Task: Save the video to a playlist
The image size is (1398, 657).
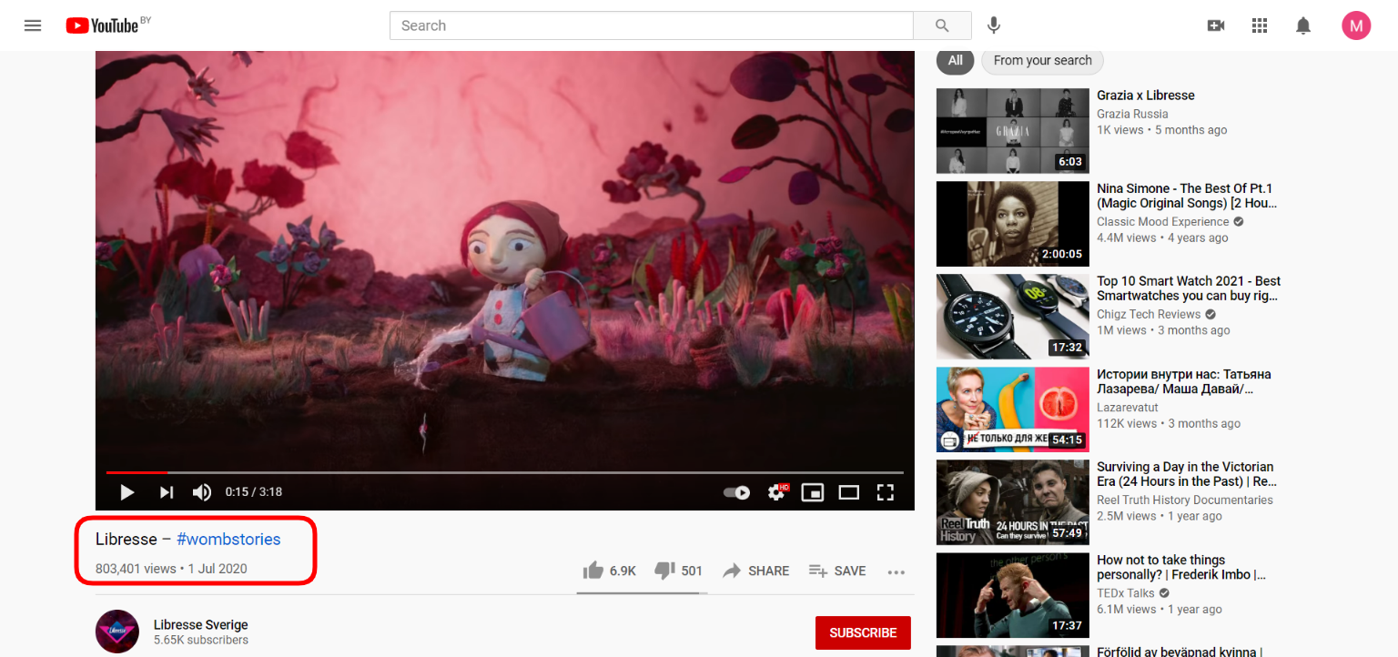Action: 837,571
